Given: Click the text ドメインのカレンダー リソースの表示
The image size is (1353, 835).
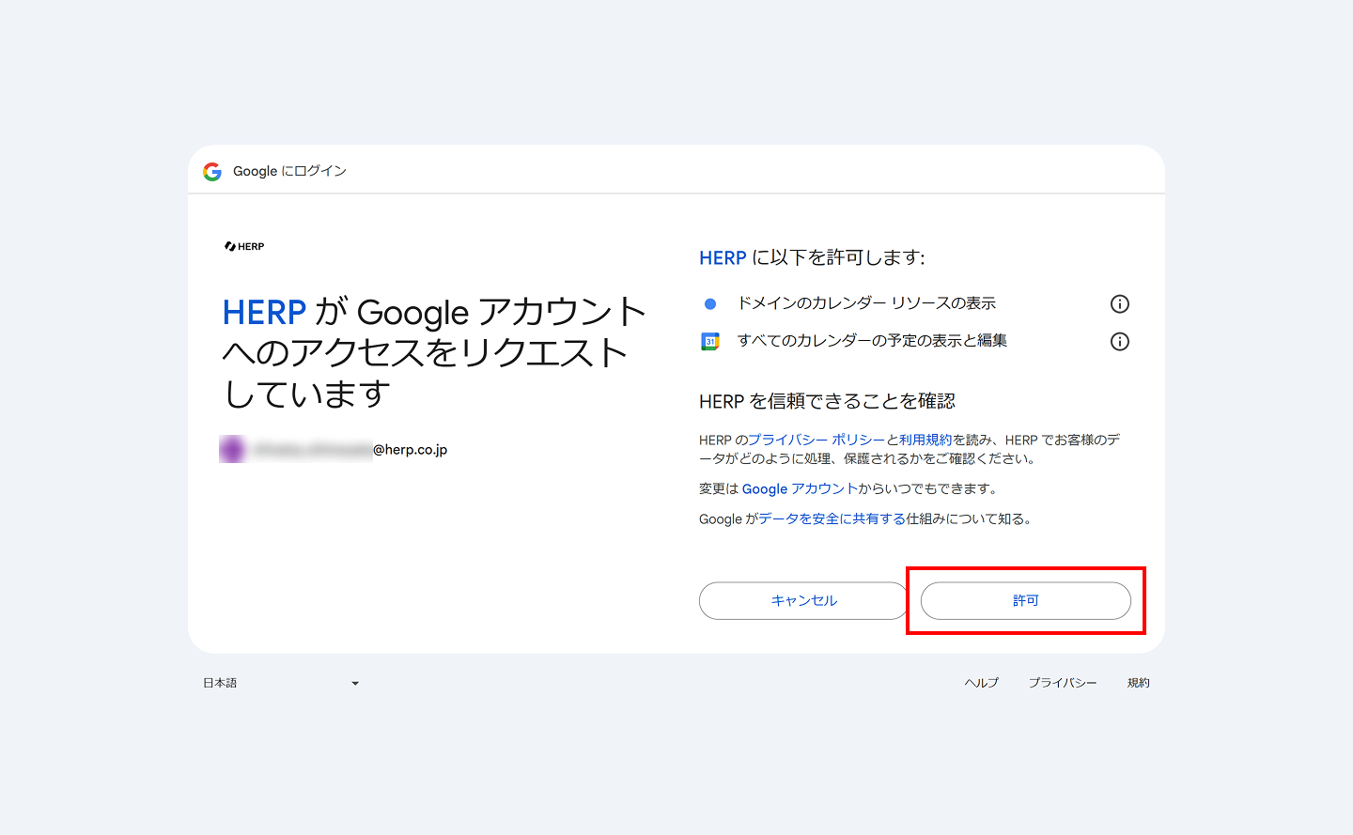Looking at the screenshot, I should 866,303.
